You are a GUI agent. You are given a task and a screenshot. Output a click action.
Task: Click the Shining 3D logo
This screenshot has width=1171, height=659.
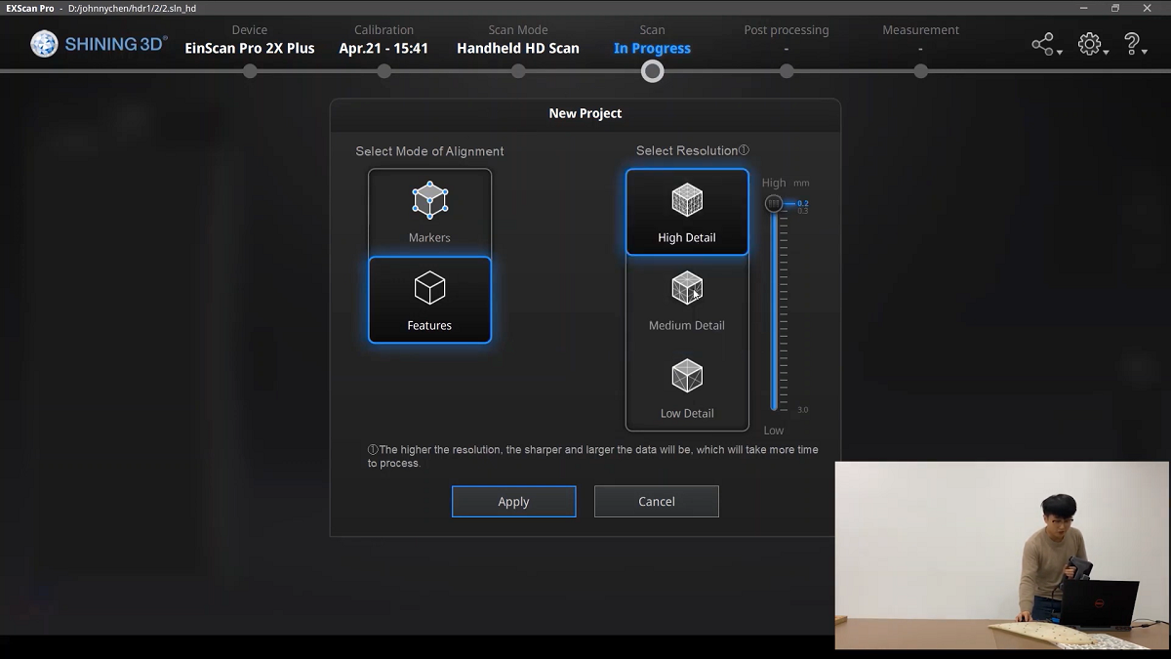[x=100, y=44]
